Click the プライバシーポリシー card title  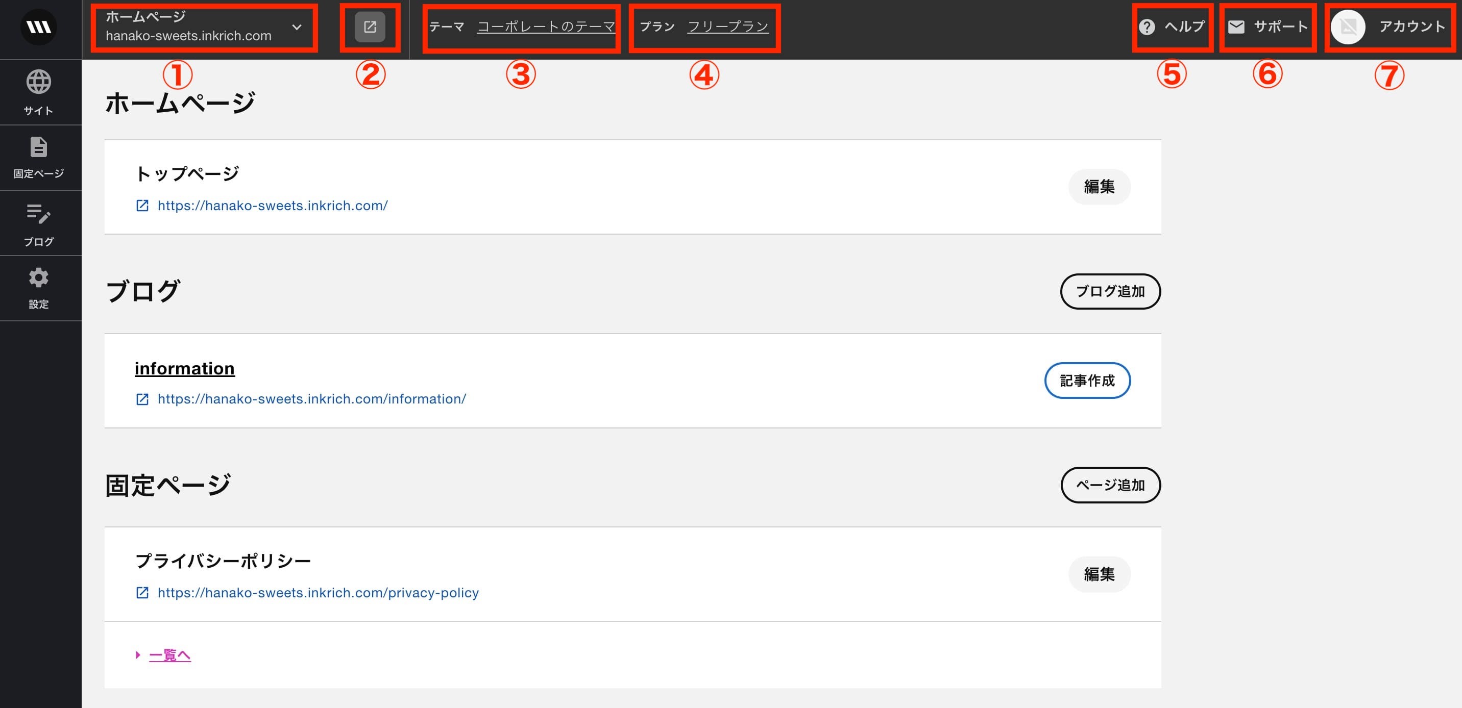(223, 561)
